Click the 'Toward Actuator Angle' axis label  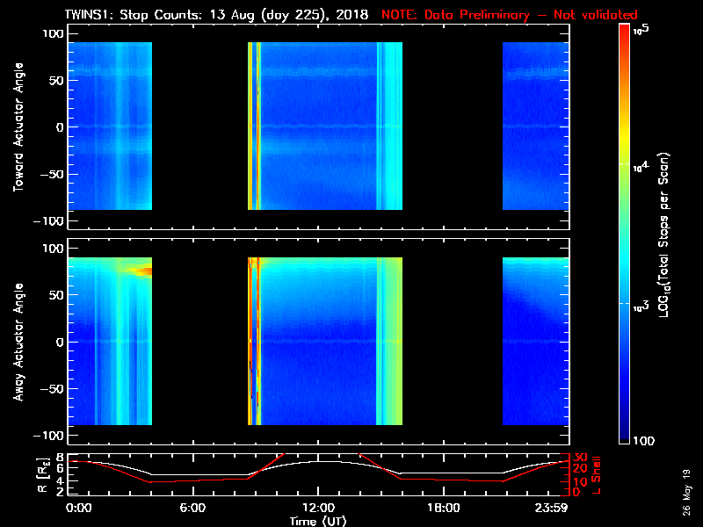(18, 127)
